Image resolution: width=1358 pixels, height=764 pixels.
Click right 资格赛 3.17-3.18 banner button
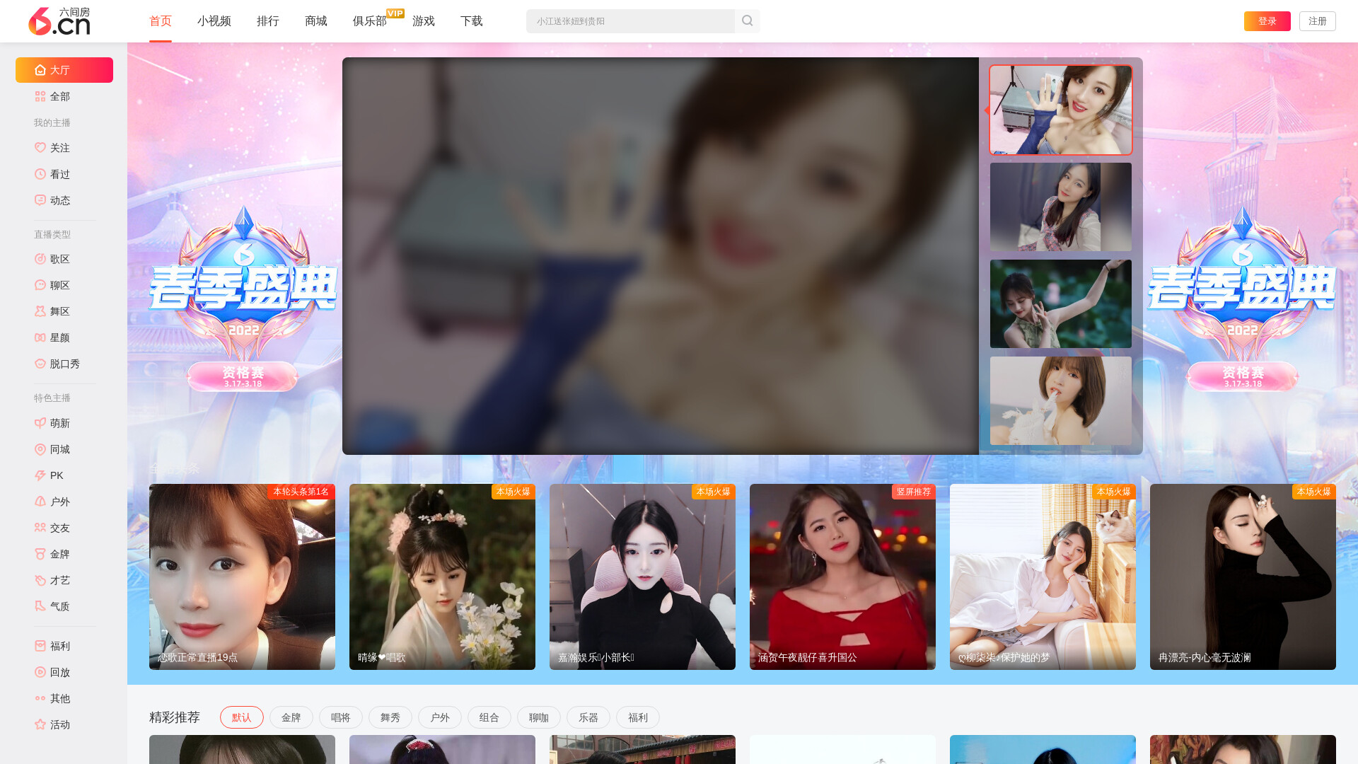point(1243,376)
